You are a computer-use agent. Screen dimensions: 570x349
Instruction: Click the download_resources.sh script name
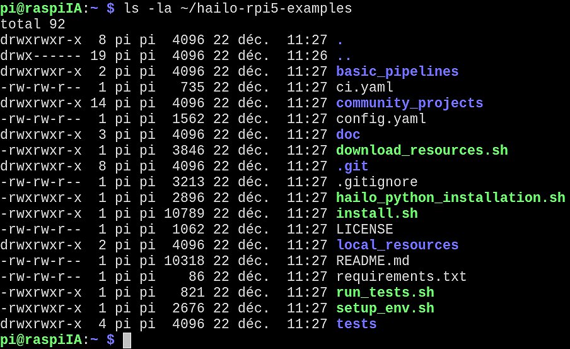coord(422,150)
